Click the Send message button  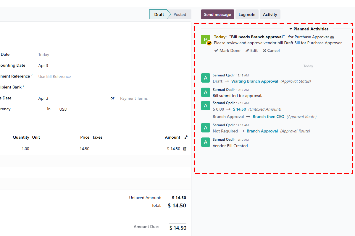click(217, 14)
